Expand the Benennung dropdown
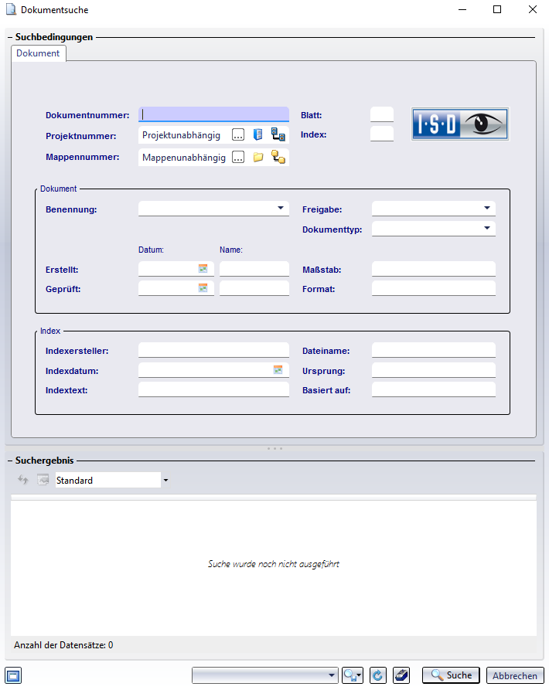The image size is (549, 690). (x=281, y=208)
